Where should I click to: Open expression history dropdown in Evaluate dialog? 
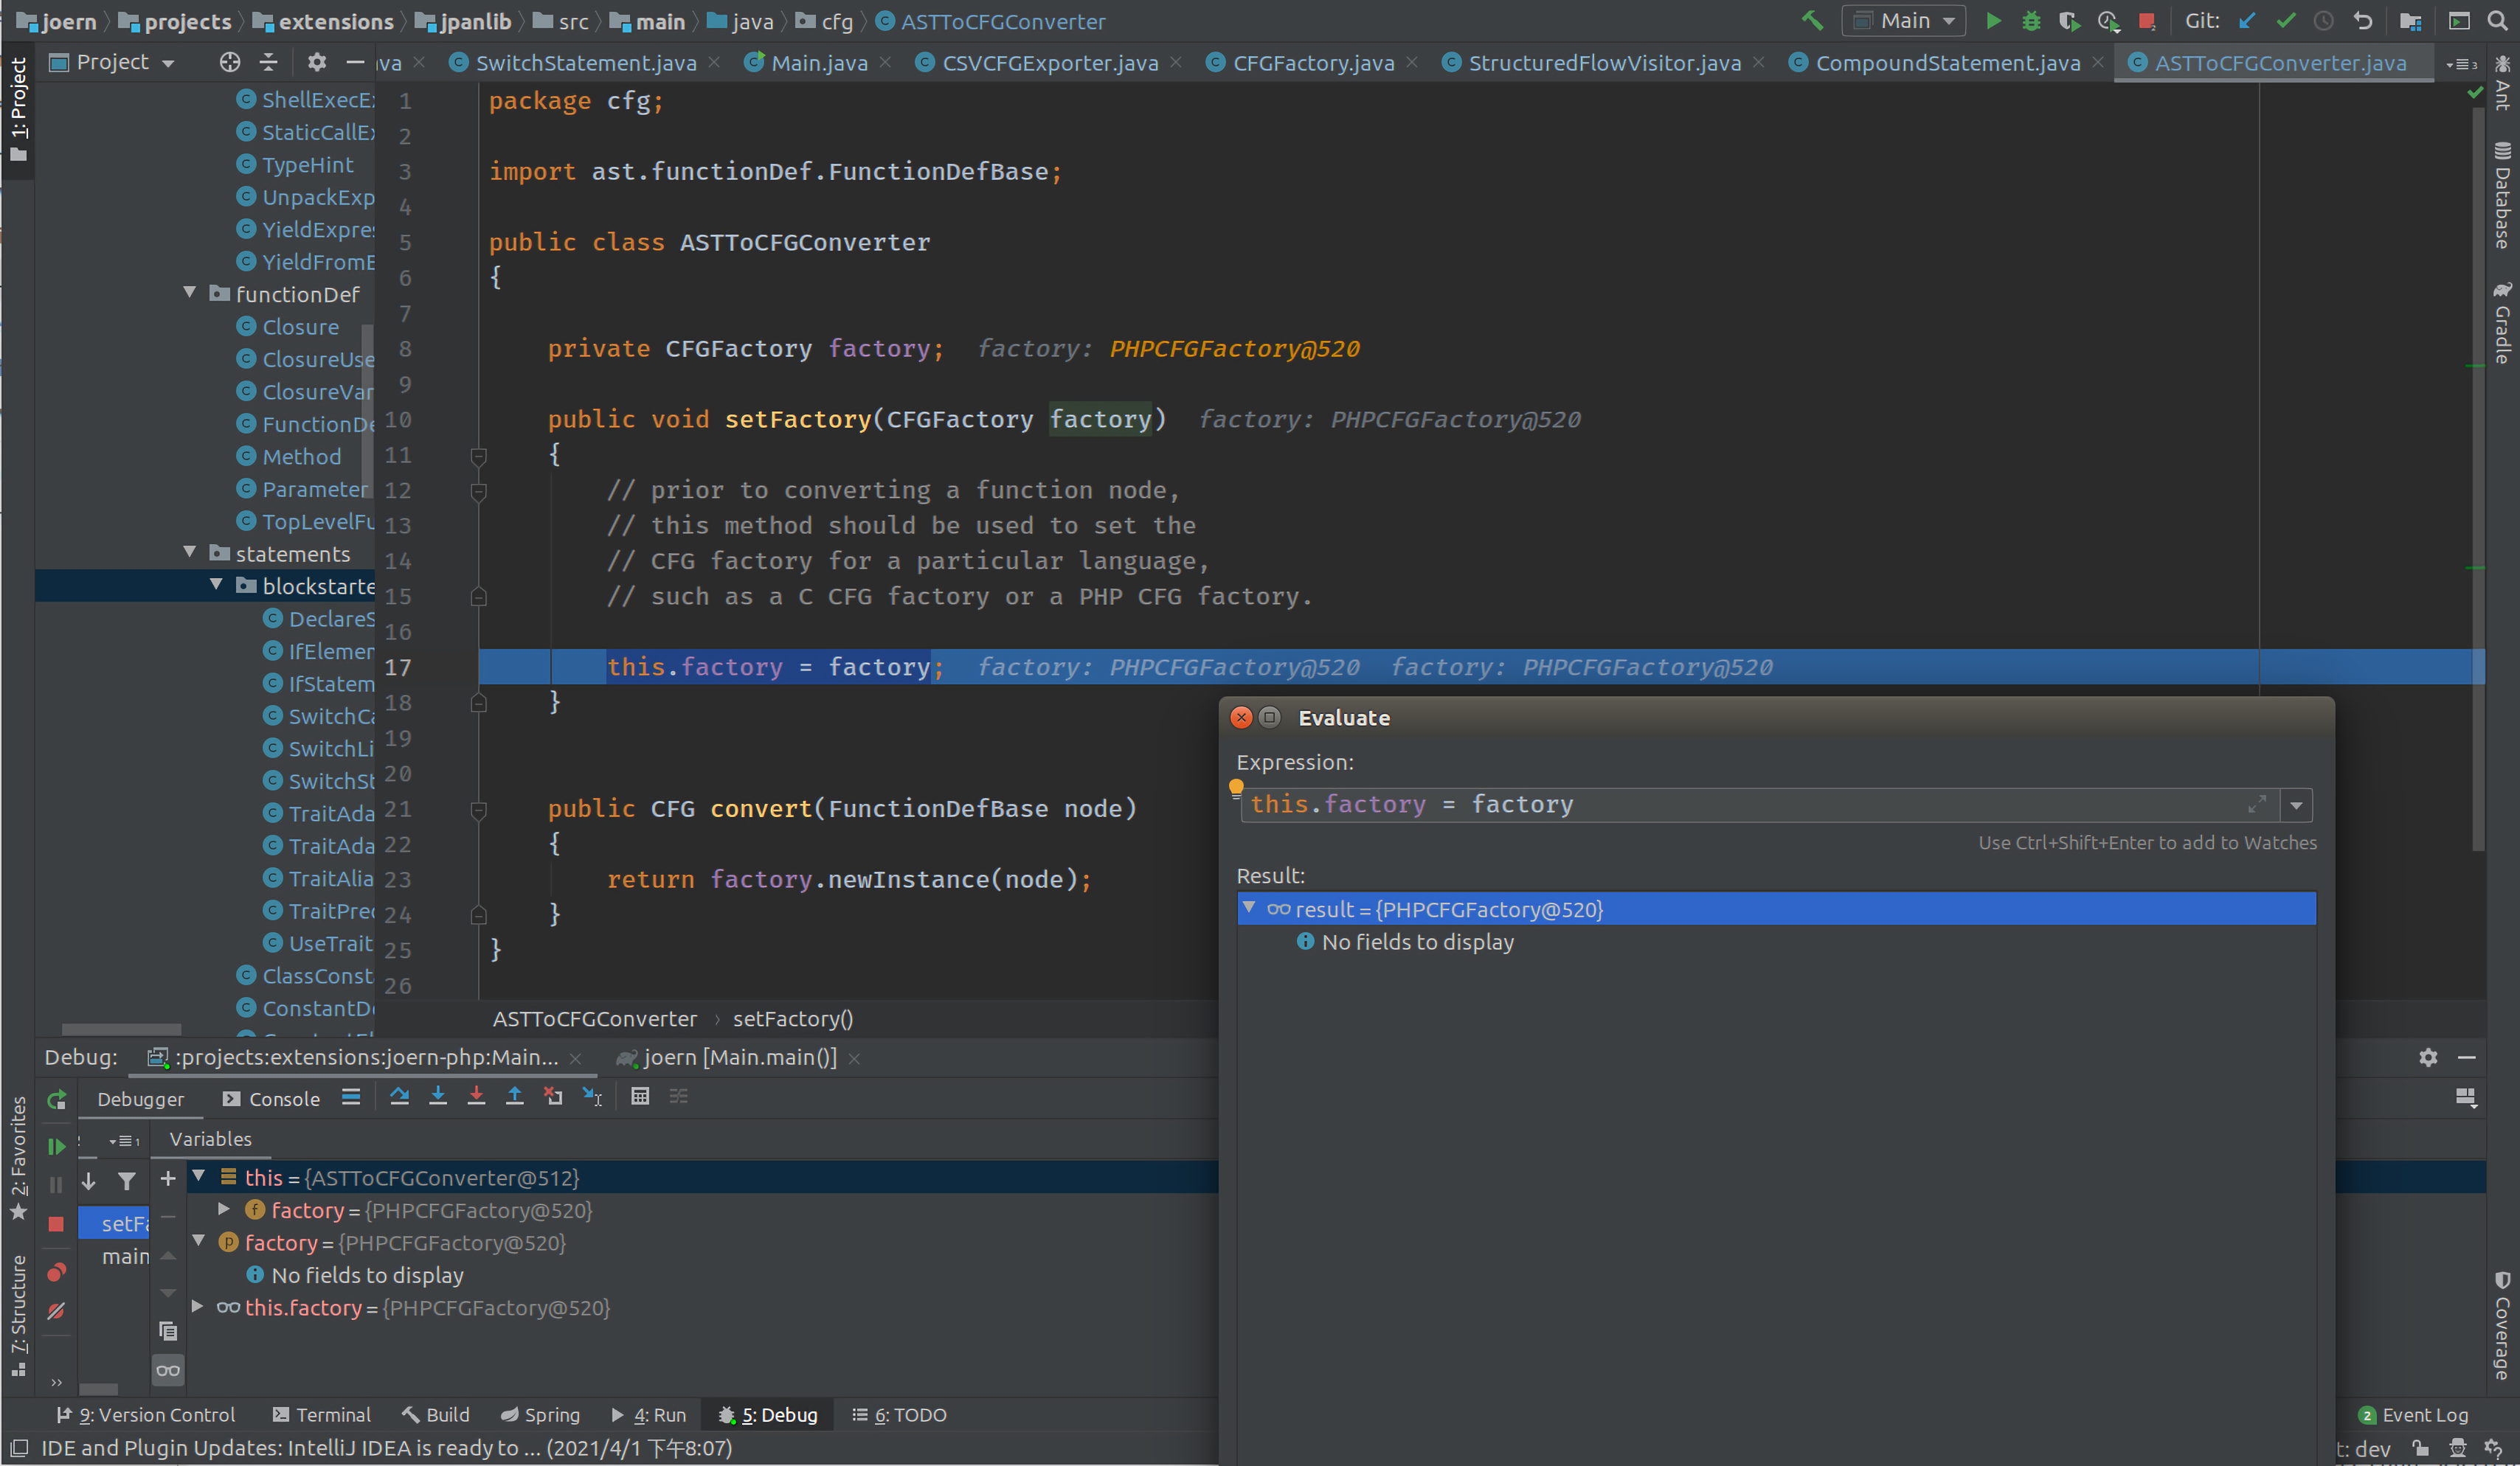(2296, 805)
